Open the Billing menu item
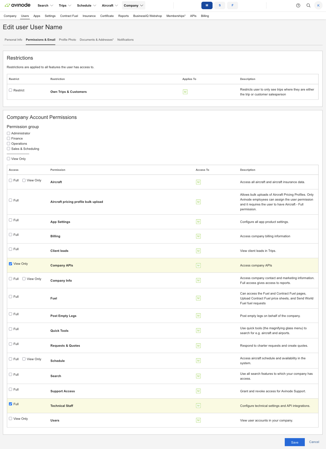326x449 pixels. 205,16
